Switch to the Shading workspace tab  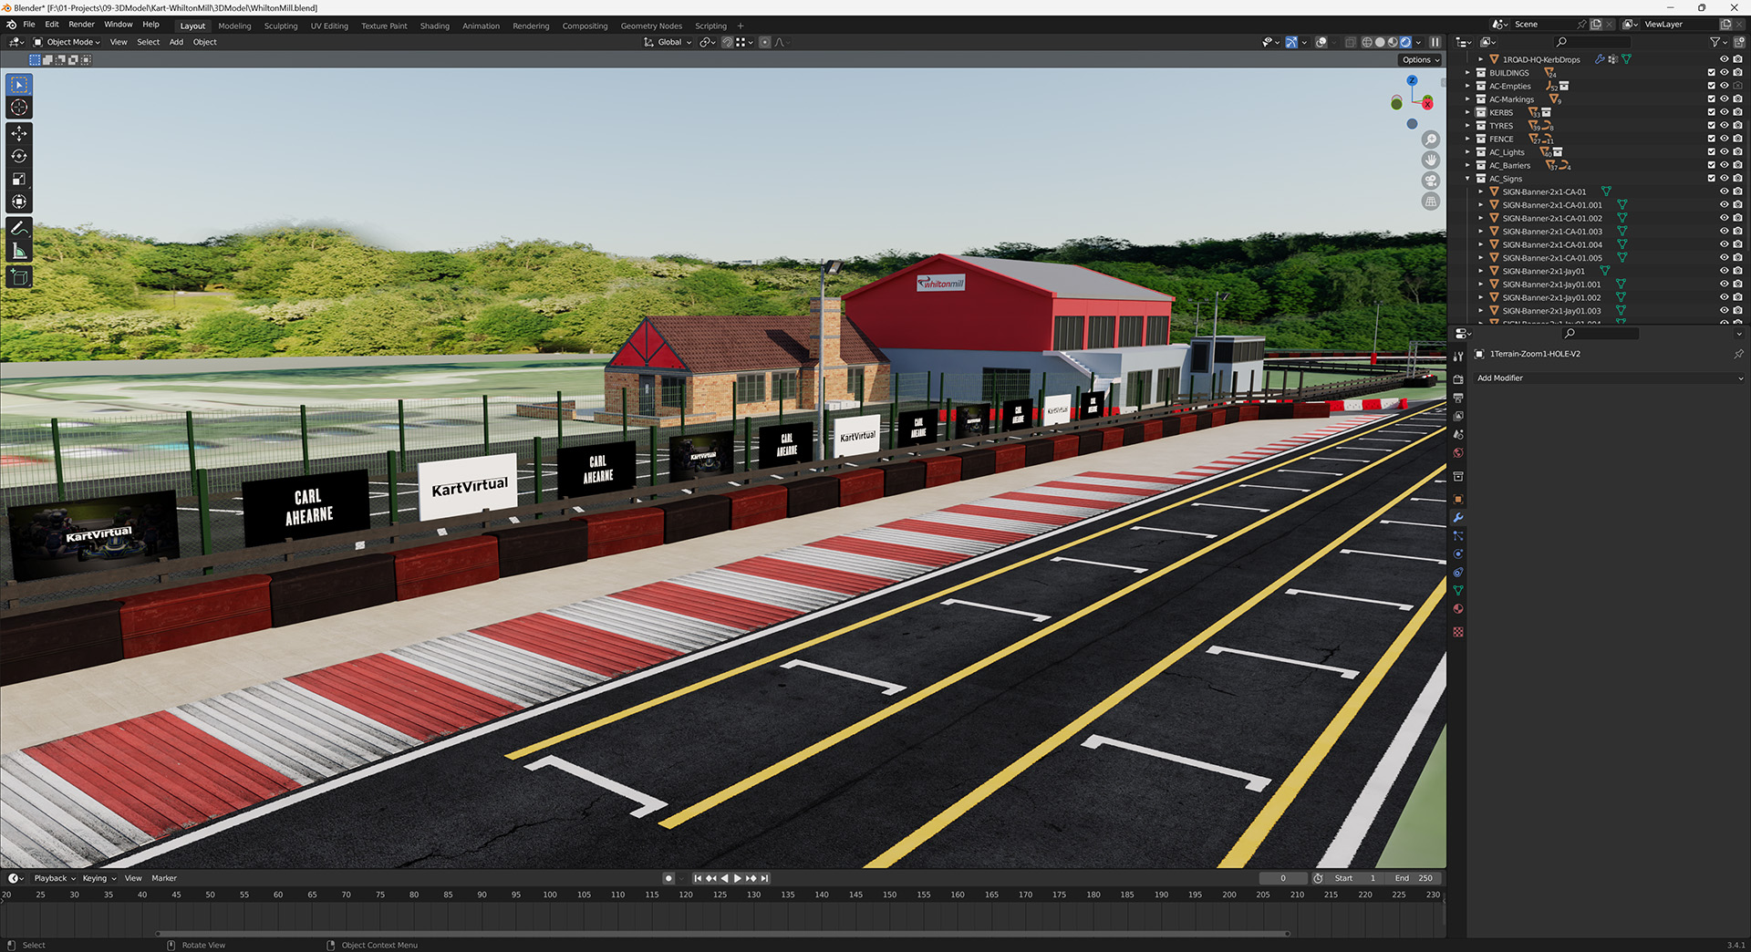click(434, 26)
